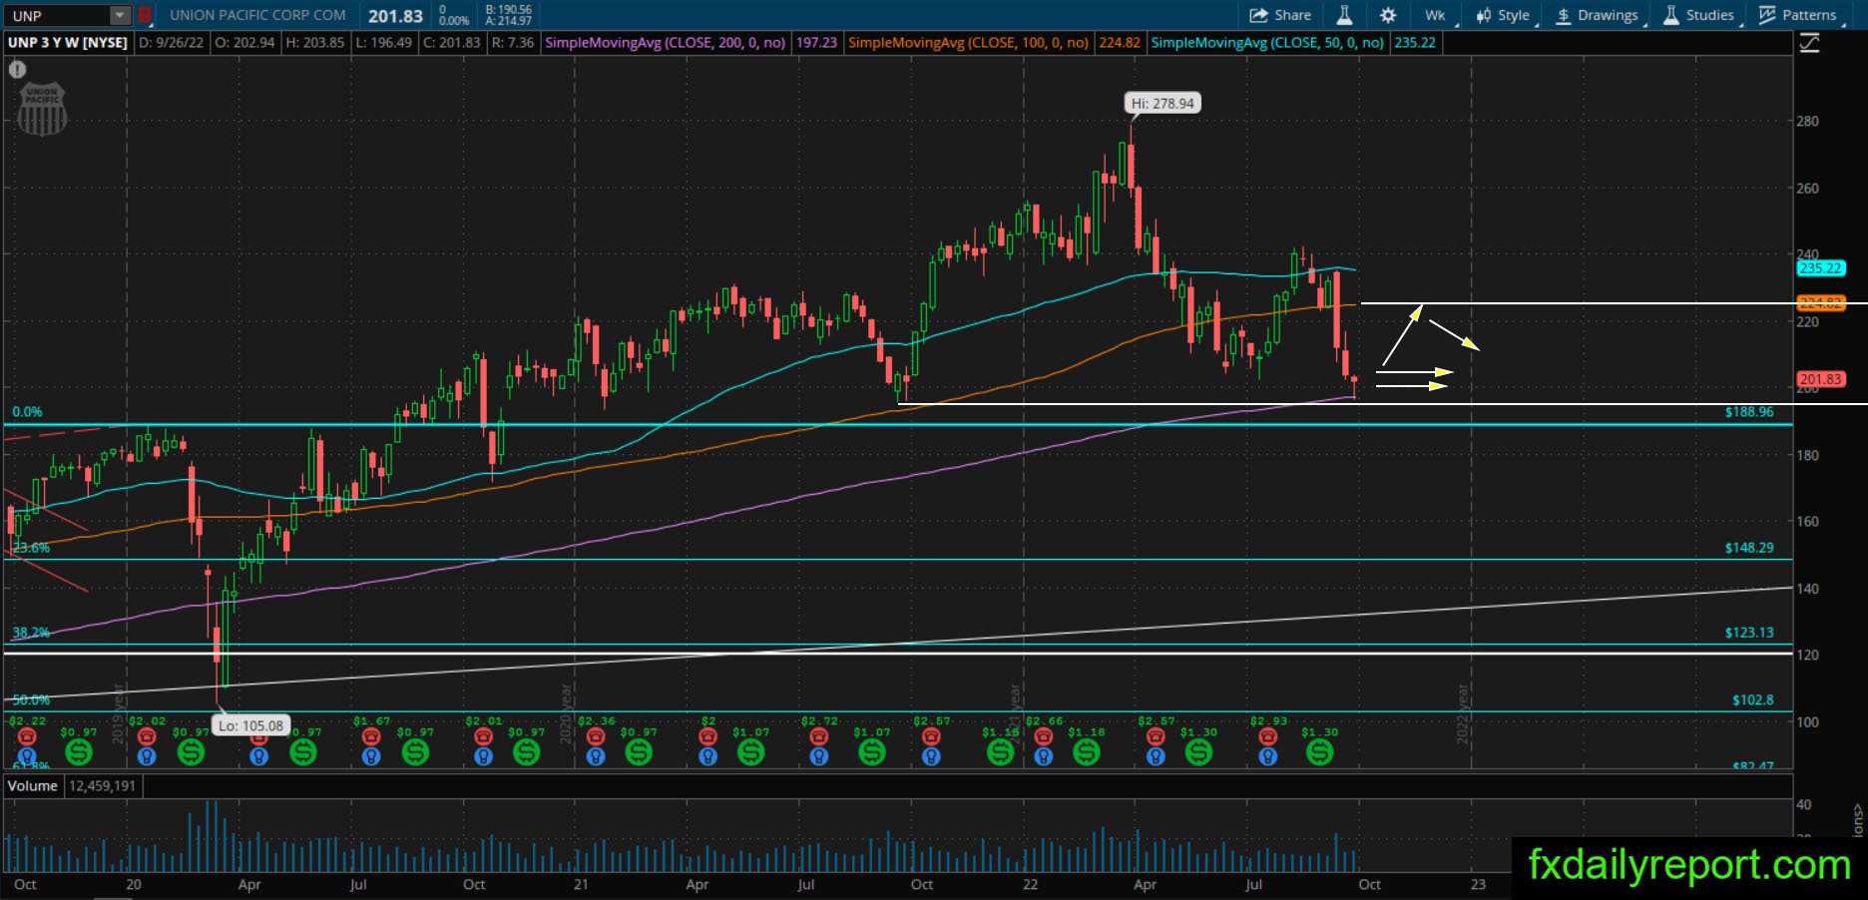Image resolution: width=1868 pixels, height=900 pixels.
Task: Click the dividend dollar icon right of $1.67 earnings
Action: [x=415, y=751]
